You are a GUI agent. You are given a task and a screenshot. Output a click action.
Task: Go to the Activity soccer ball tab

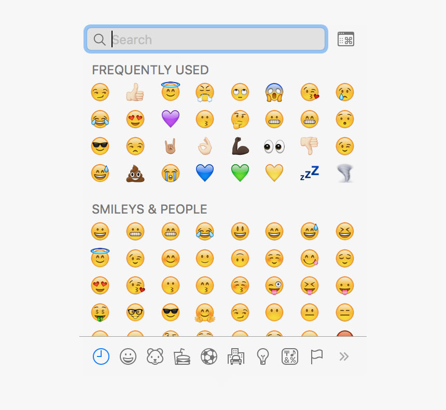pyautogui.click(x=209, y=356)
